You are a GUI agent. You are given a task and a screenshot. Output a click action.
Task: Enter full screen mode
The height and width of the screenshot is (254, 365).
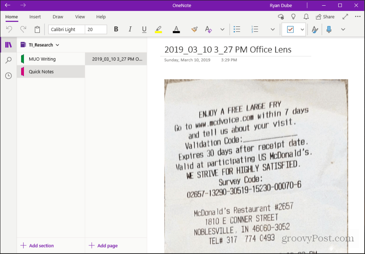[345, 17]
